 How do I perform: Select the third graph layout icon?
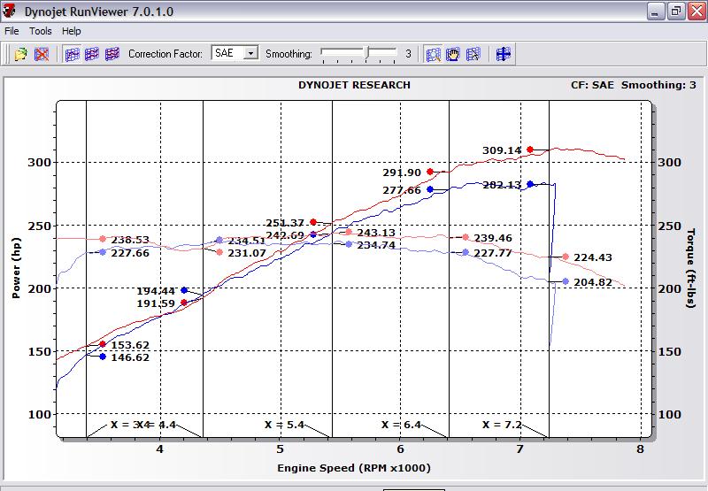(112, 54)
